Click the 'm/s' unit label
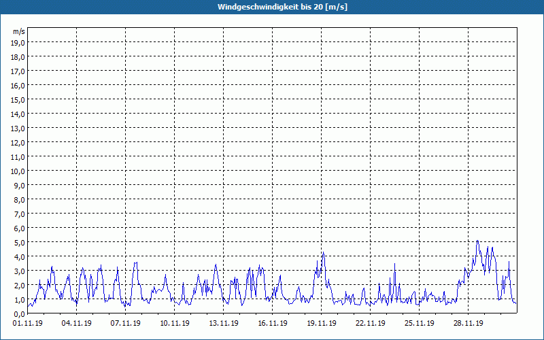Screen dimensions: 544x340 pos(19,31)
